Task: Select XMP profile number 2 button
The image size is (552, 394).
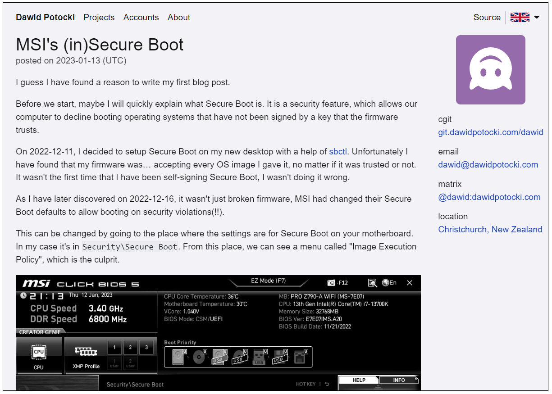Action: click(x=130, y=347)
